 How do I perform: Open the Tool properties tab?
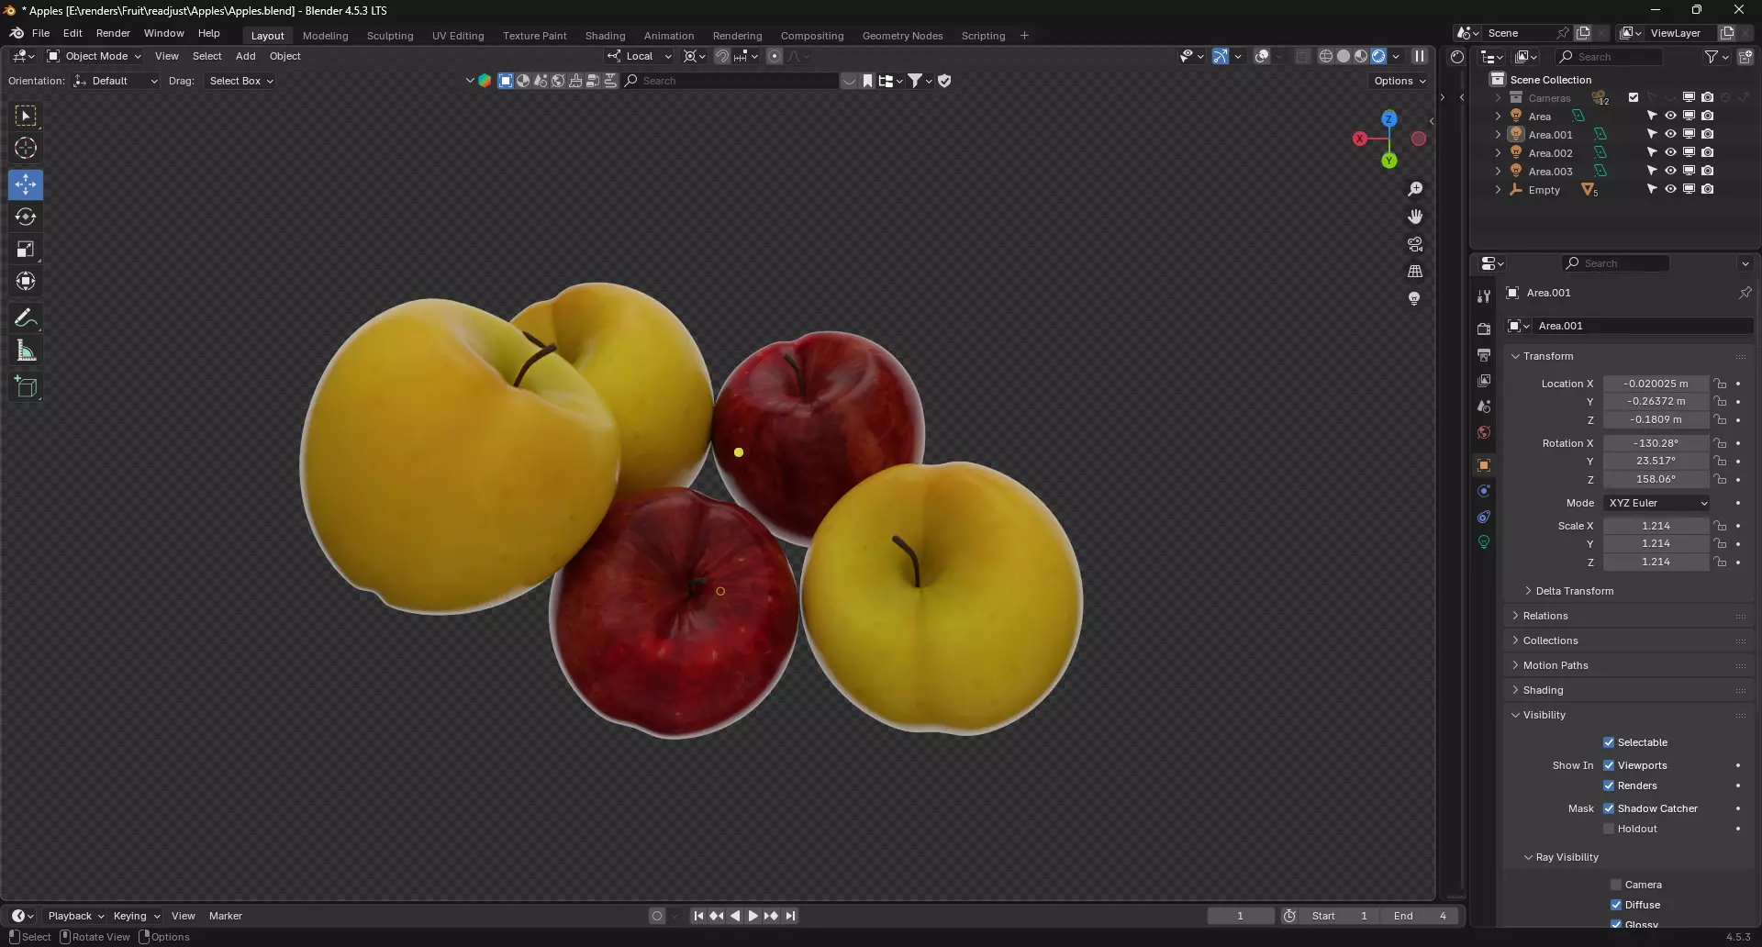click(x=1484, y=296)
